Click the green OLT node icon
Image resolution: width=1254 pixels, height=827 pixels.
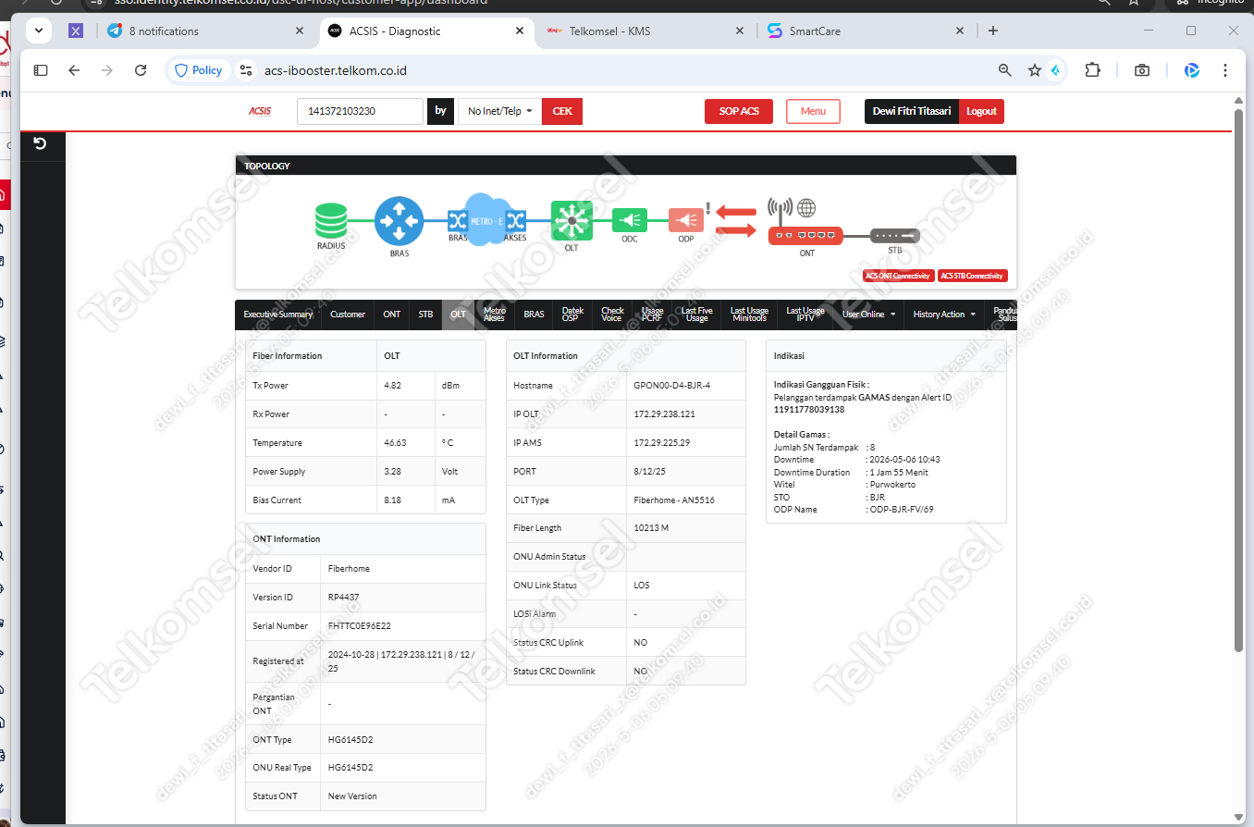572,220
